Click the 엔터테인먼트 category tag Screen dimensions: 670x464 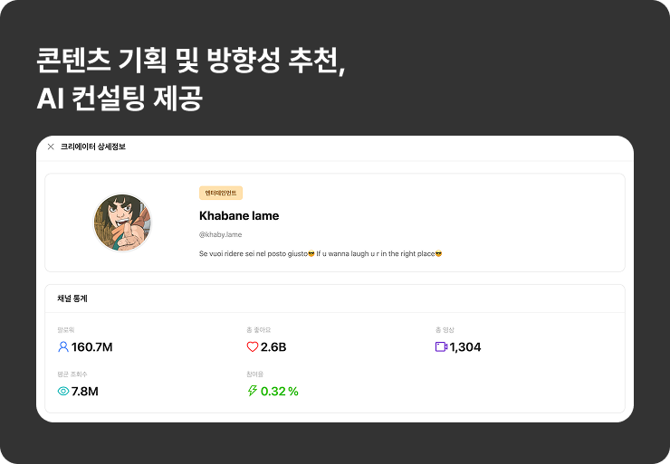[x=221, y=194]
